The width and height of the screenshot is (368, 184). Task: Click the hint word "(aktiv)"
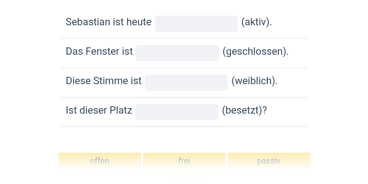(x=257, y=22)
